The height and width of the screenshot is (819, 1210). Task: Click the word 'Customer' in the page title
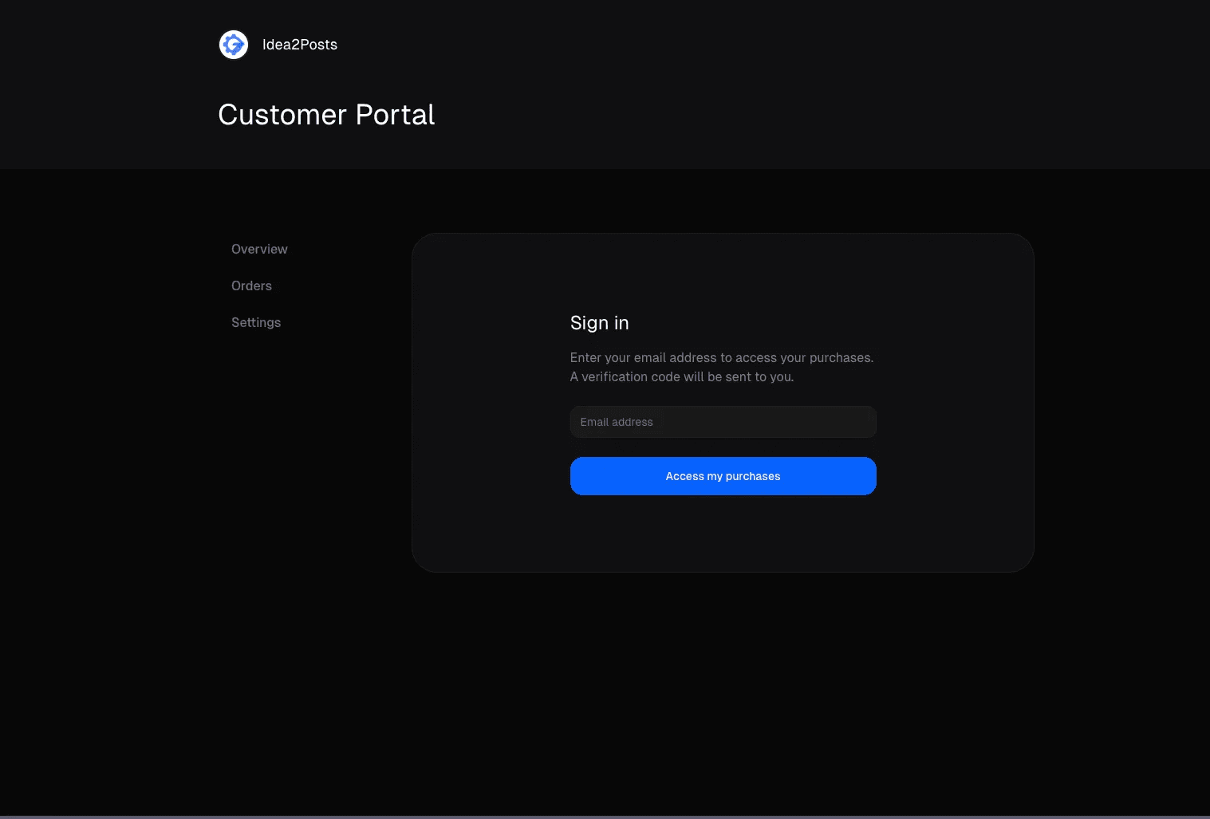[x=282, y=115]
